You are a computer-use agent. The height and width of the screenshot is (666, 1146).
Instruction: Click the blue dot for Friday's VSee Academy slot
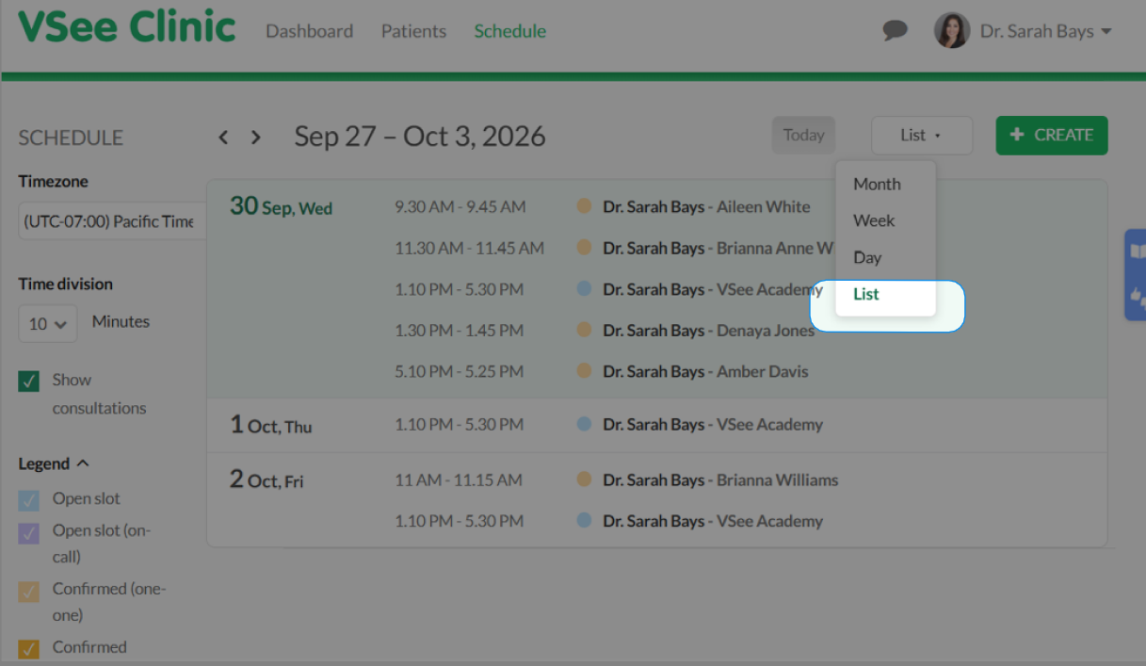coord(584,520)
